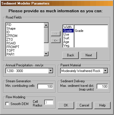Open Help for the dialog
This screenshot has width=114, height=115.
coord(102,105)
